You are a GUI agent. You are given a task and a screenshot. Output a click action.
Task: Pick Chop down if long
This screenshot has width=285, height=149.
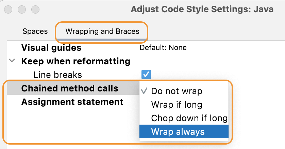click(189, 118)
